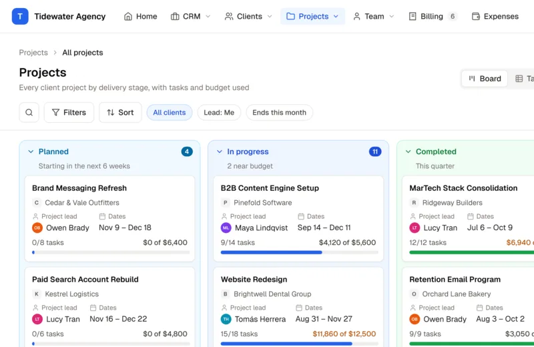534x347 pixels.
Task: Click the calendar icon on Brand Messaging Refresh card
Action: tap(102, 216)
